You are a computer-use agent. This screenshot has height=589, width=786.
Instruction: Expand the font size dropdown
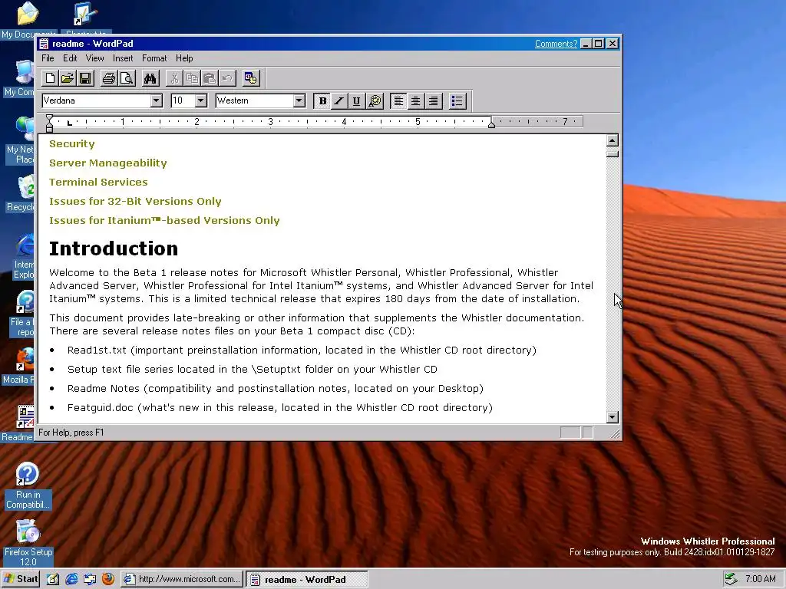[x=200, y=100]
